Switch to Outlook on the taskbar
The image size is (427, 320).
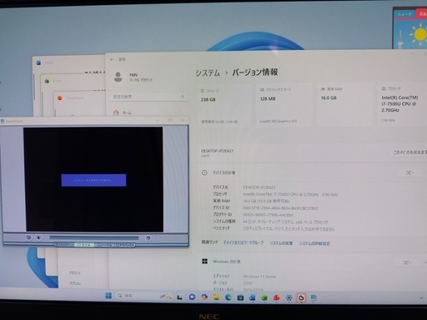pos(252,297)
